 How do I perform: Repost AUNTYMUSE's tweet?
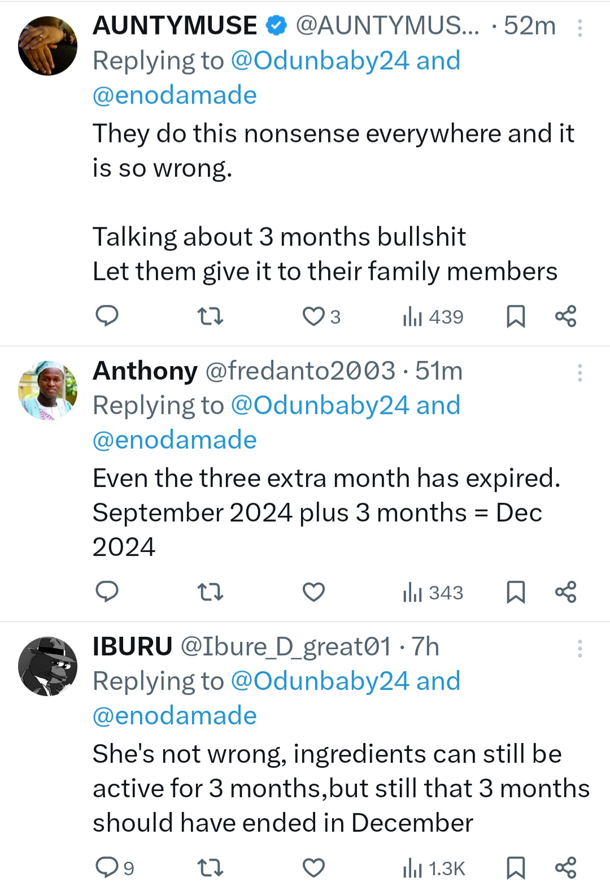tap(211, 316)
